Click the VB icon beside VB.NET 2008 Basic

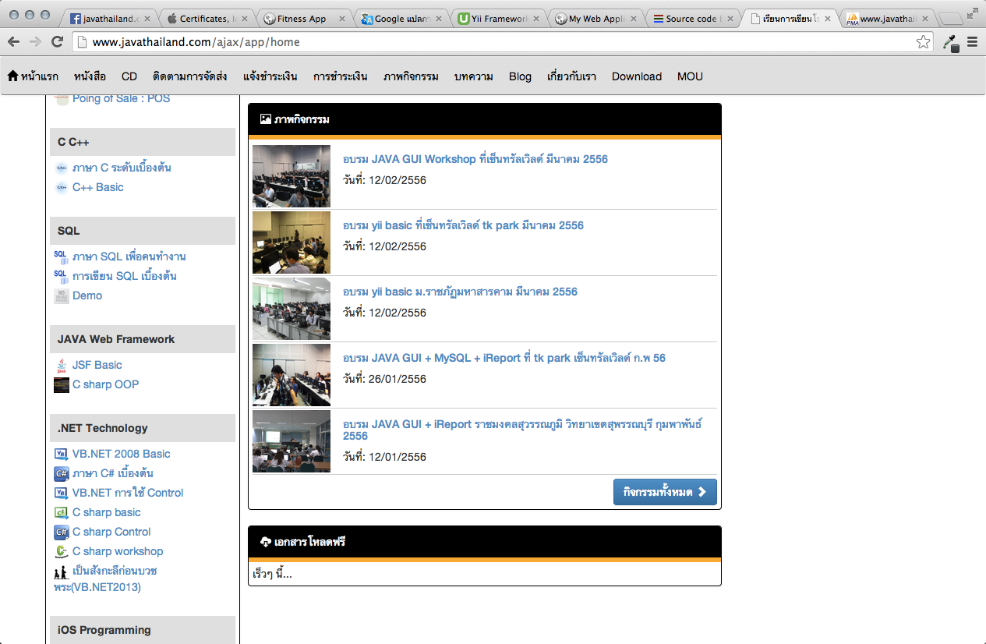tap(62, 454)
